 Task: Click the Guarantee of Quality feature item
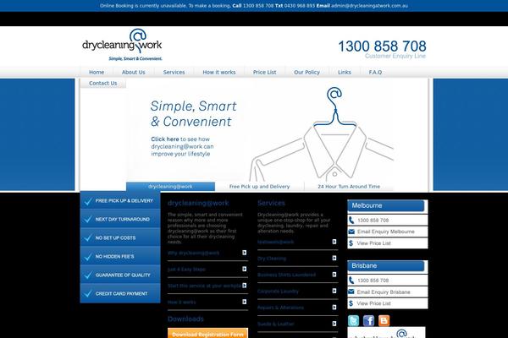[120, 275]
